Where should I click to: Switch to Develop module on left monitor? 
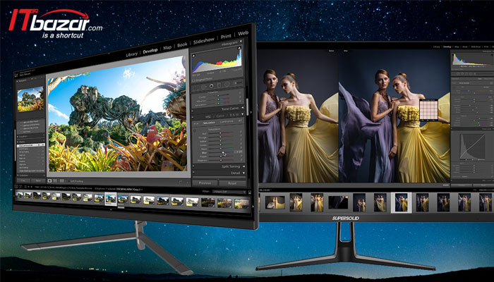(x=150, y=51)
